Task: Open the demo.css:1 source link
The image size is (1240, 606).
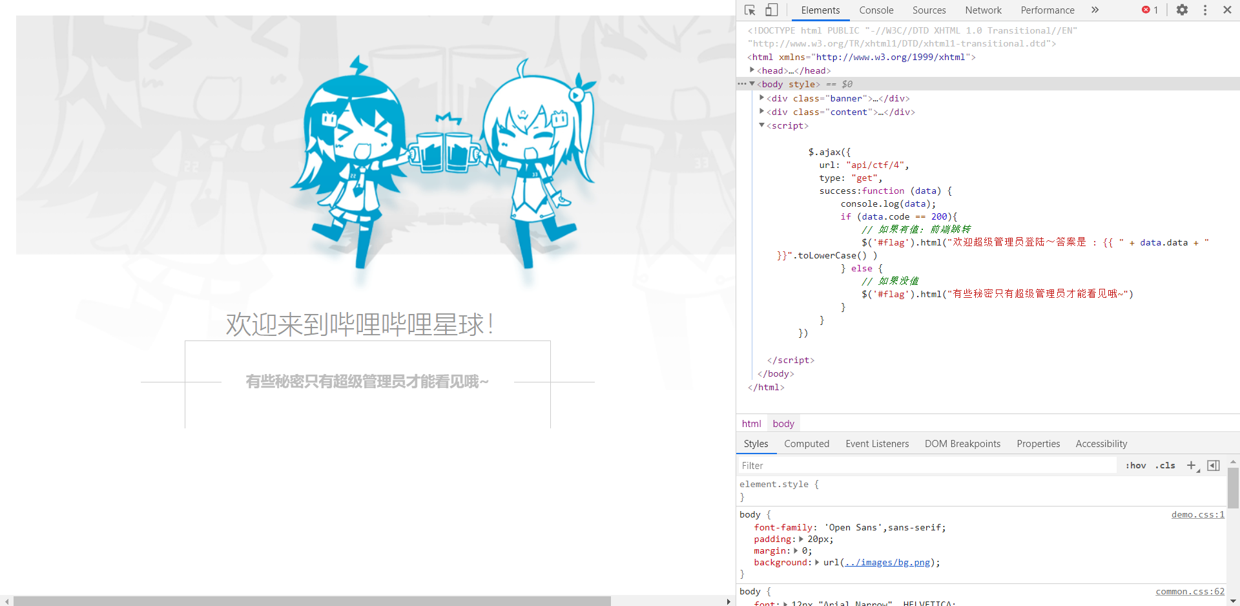Action: [x=1197, y=515]
